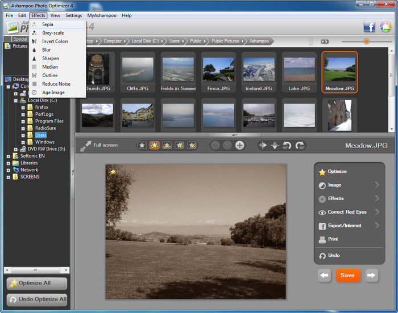Open the File menu
The height and width of the screenshot is (313, 398).
[10, 15]
